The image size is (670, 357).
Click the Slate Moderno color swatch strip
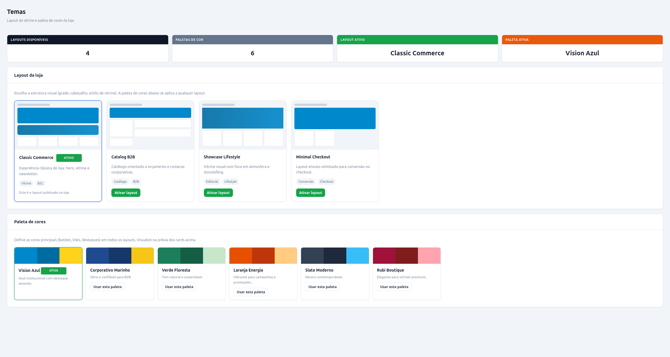[x=335, y=256]
